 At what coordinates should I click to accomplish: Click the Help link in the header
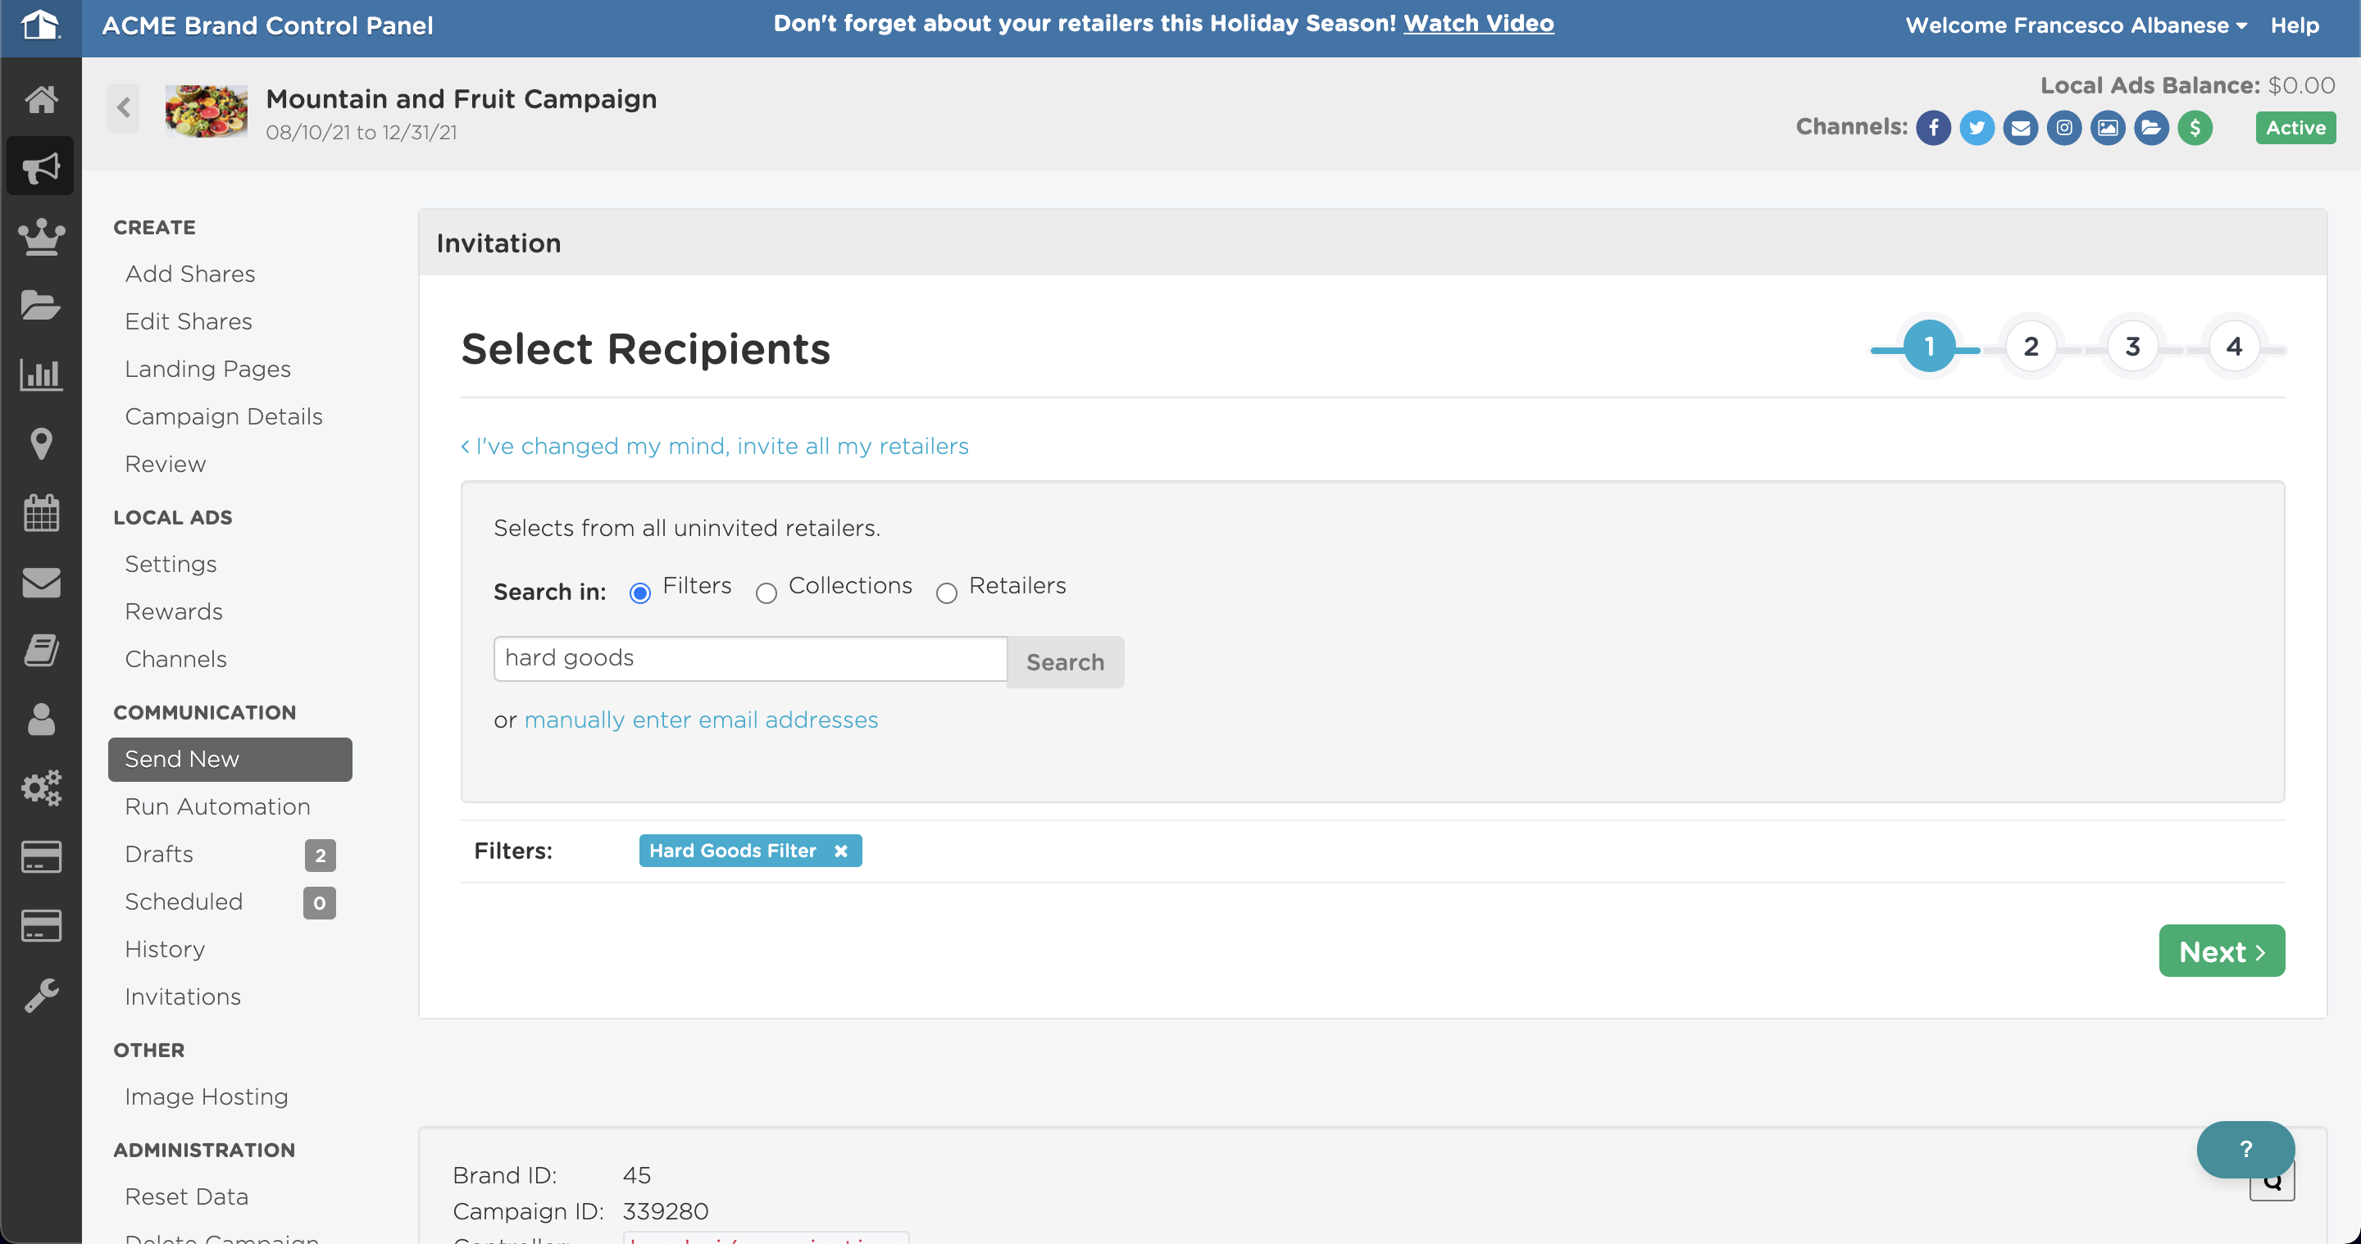[2294, 25]
